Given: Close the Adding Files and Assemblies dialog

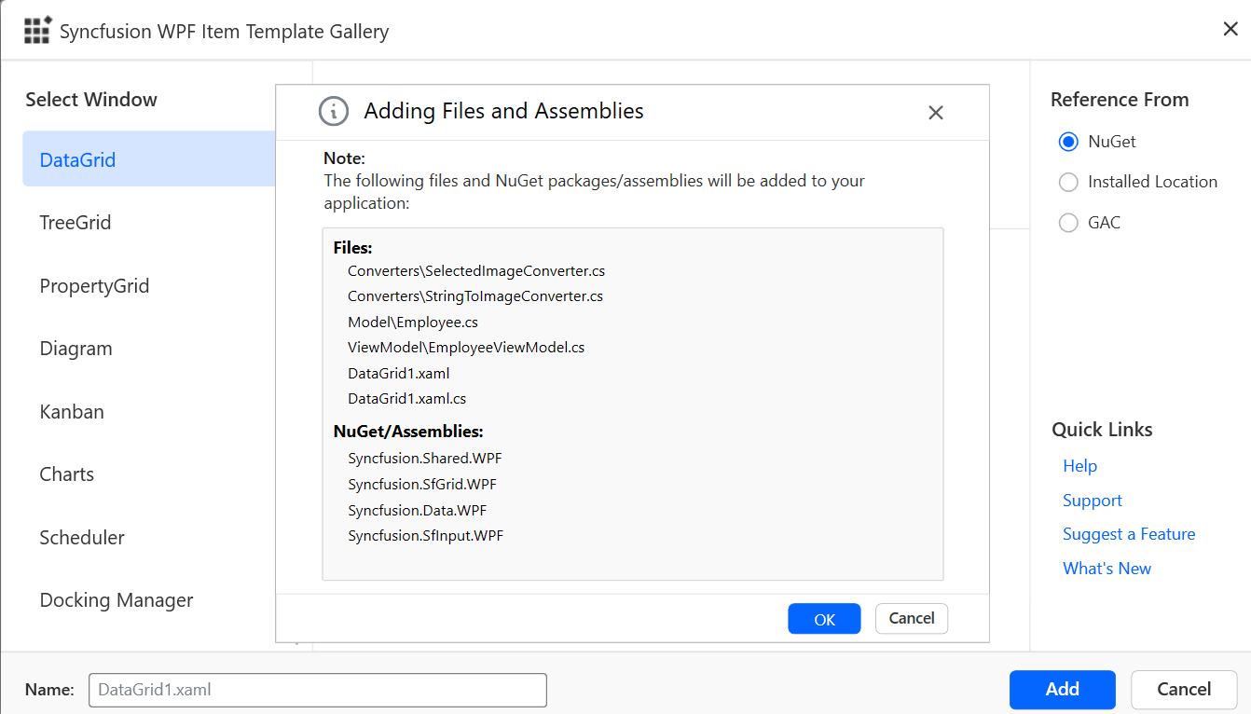Looking at the screenshot, I should pos(936,113).
